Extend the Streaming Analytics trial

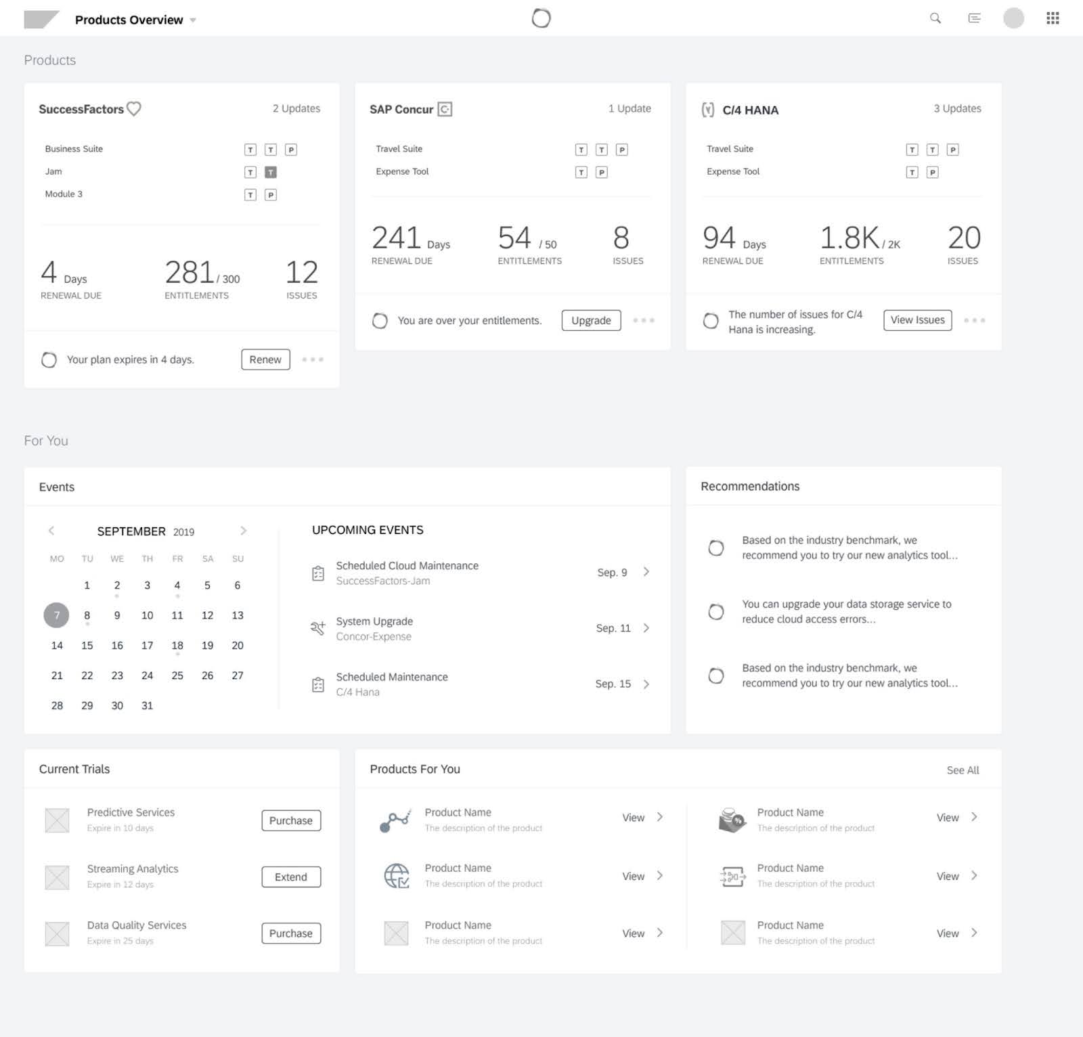(x=291, y=877)
